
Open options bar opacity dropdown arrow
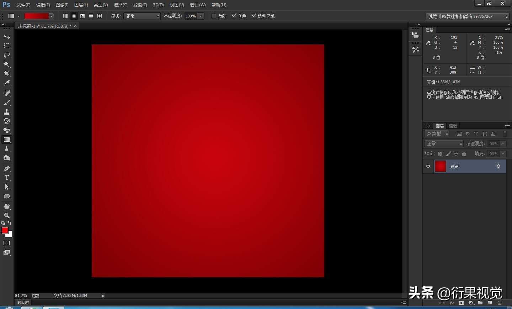coord(201,16)
